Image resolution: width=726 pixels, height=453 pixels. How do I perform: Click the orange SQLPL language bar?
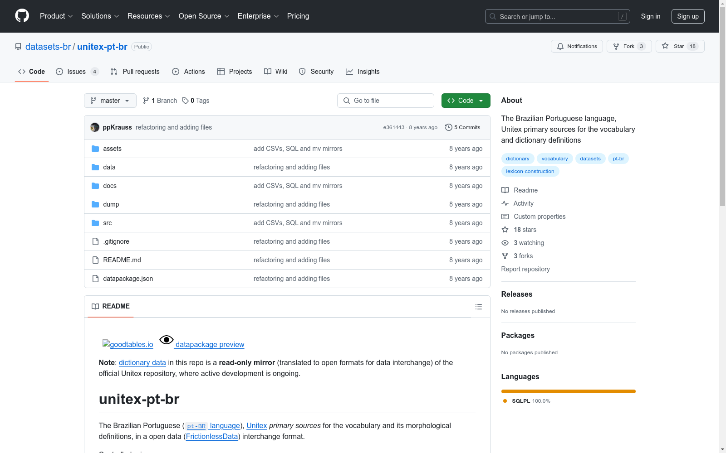569,391
